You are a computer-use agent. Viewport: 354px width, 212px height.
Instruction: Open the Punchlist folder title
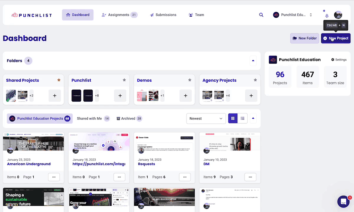[x=81, y=80]
